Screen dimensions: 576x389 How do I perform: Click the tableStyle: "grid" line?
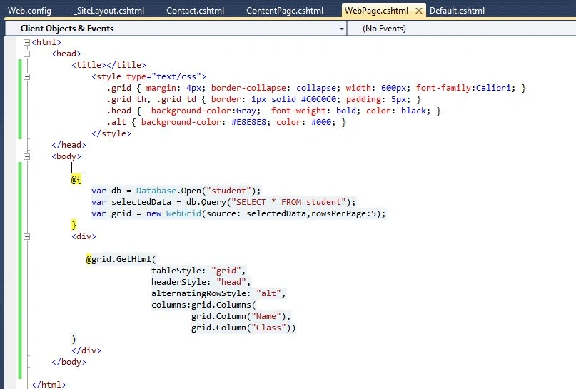tap(198, 271)
